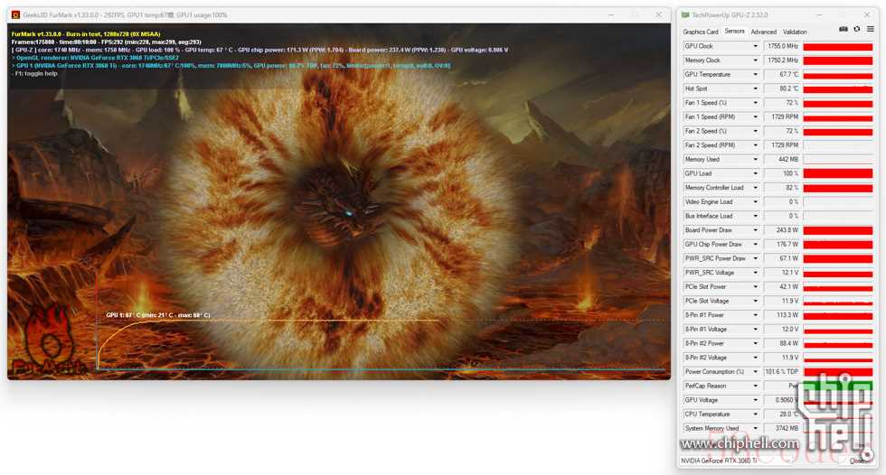Viewport: 886px width, 475px height.
Task: Click the GPU Clock value 1755.0 MHz
Action: (781, 46)
